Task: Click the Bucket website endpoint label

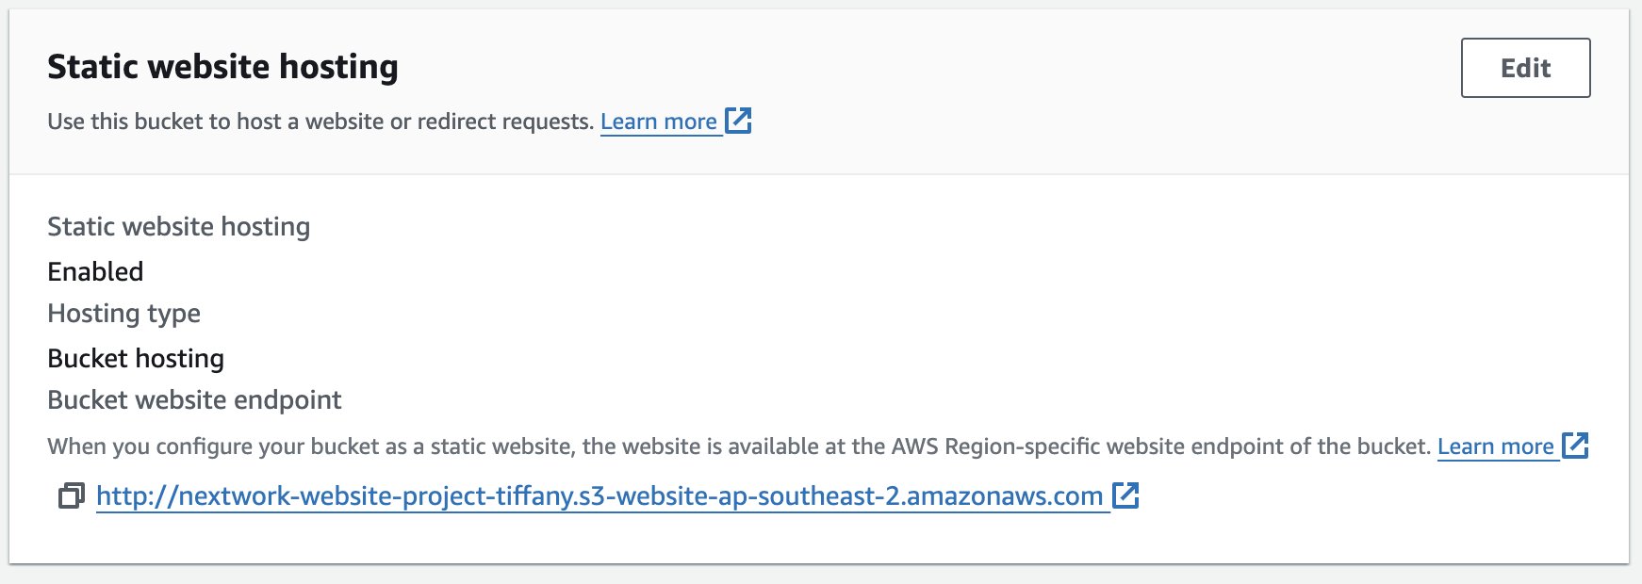Action: click(194, 400)
